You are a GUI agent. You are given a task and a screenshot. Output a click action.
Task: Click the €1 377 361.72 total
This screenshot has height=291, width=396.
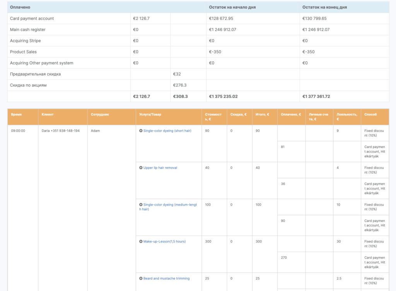[x=316, y=96]
